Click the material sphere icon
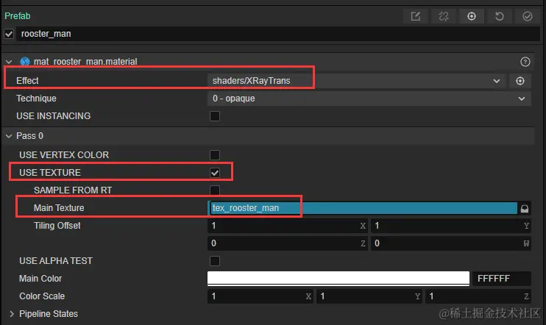Screen dimensions: 546x325 25,62
